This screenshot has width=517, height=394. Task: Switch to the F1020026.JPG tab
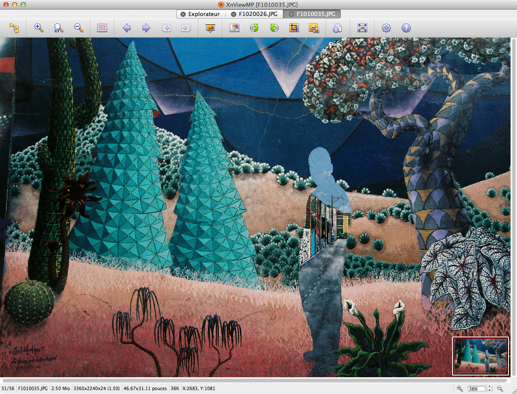pos(258,14)
